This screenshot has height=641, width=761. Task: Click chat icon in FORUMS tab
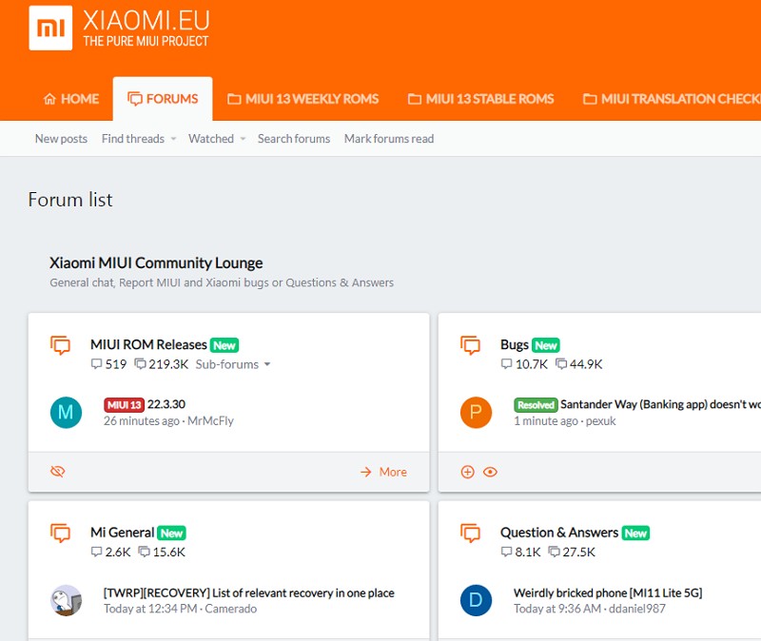(134, 99)
